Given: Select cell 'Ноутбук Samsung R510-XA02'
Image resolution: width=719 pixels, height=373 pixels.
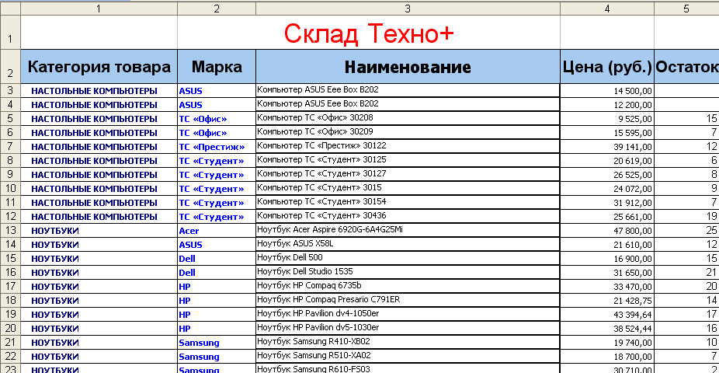Looking at the screenshot, I should (408, 357).
